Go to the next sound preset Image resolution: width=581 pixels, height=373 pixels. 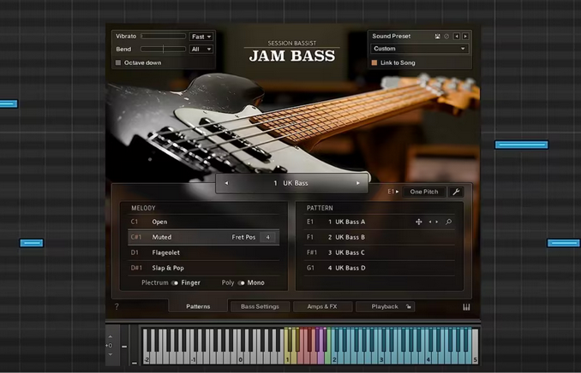point(465,36)
